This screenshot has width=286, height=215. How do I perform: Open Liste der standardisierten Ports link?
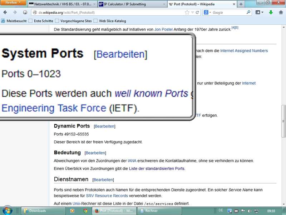(157, 168)
